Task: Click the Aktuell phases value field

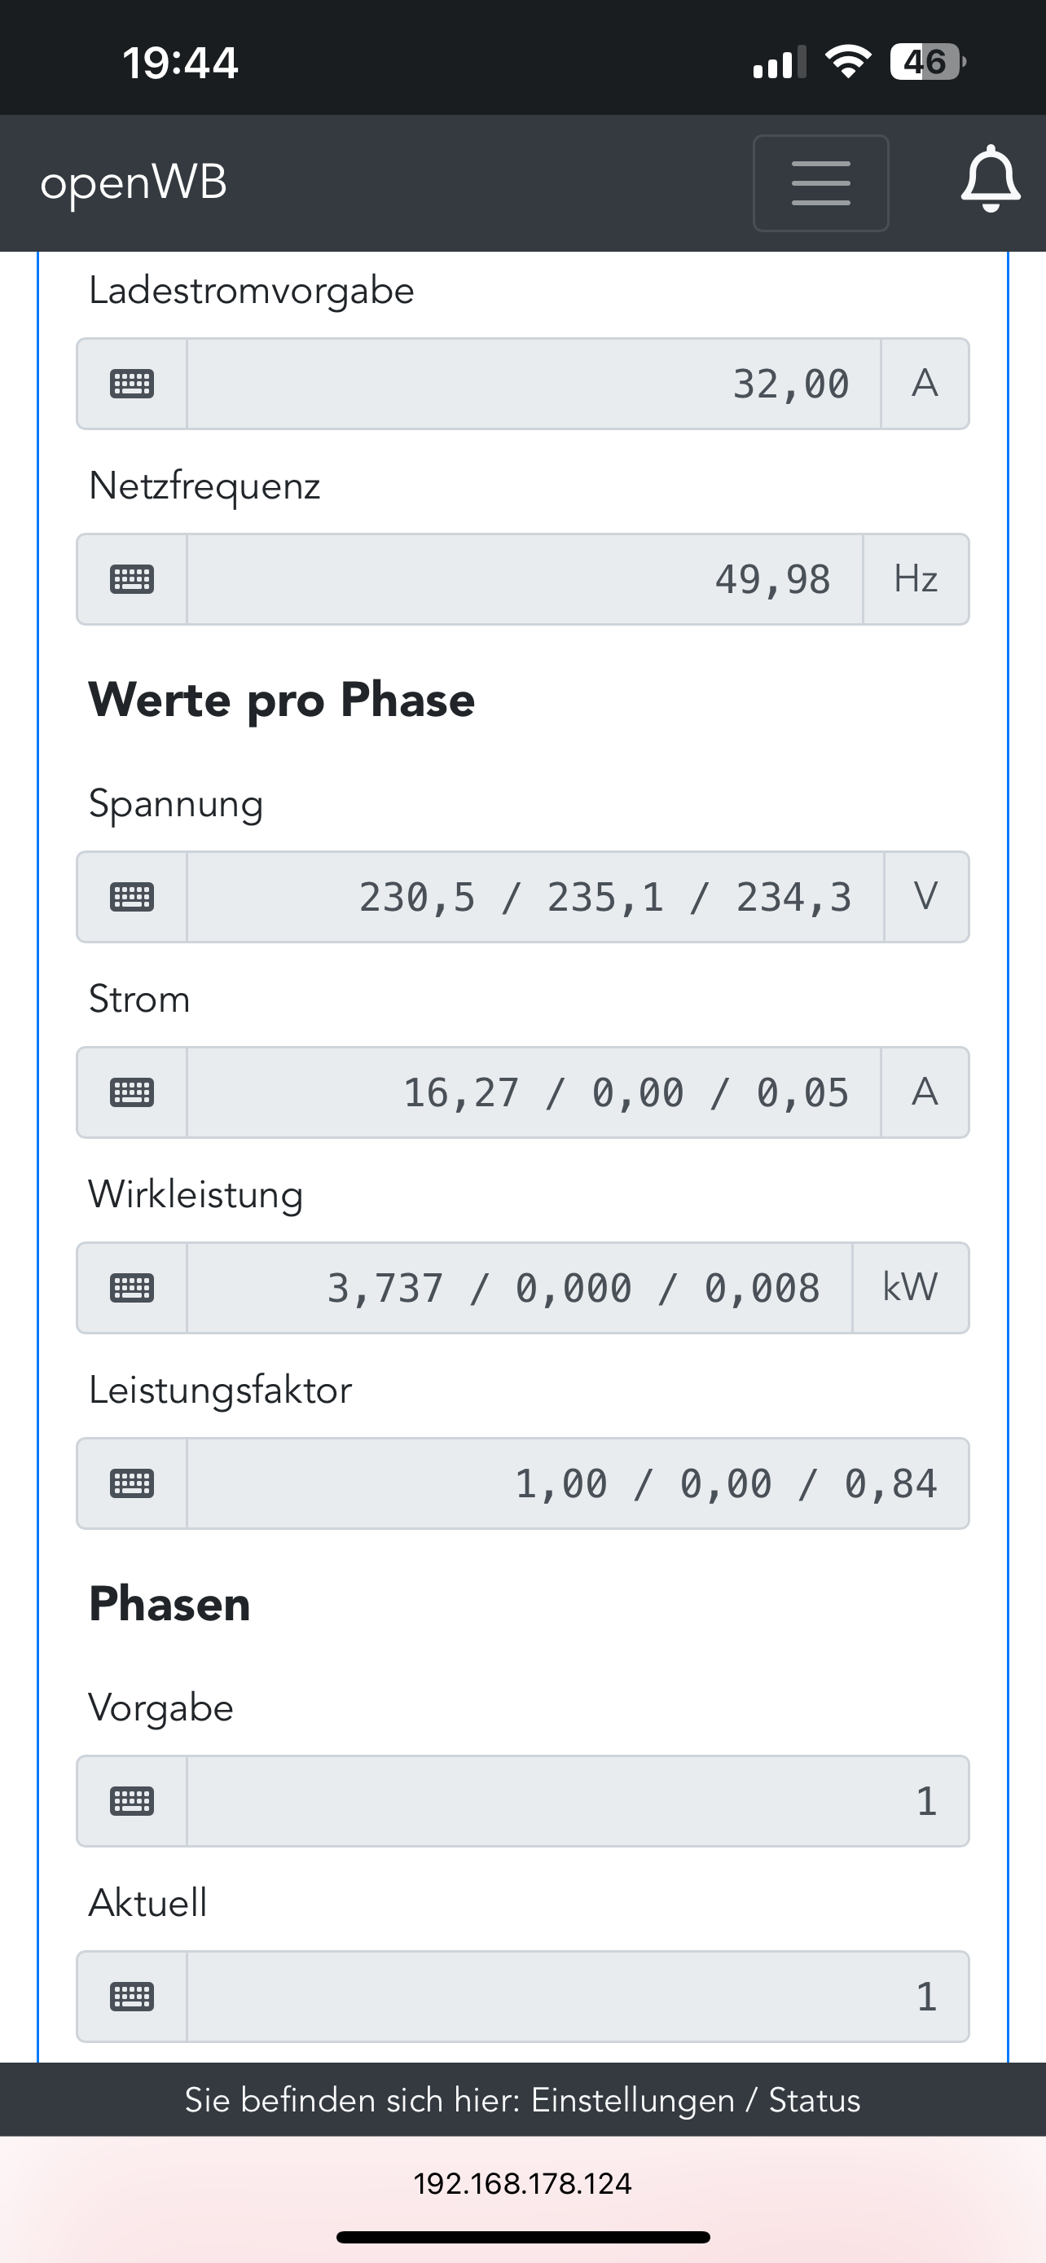Action: [x=577, y=1997]
